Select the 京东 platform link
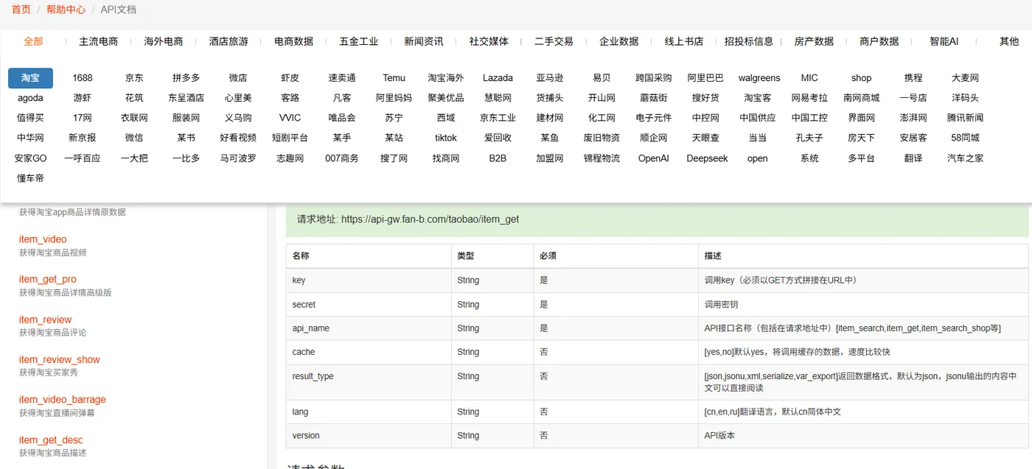This screenshot has height=469, width=1032. coord(134,77)
